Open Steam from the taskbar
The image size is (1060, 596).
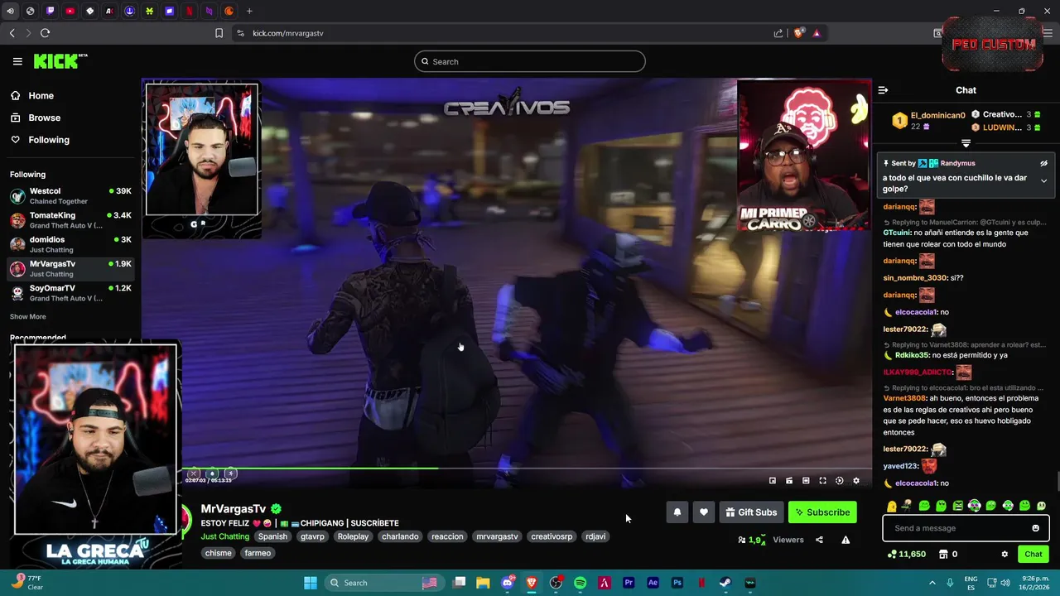(x=725, y=583)
